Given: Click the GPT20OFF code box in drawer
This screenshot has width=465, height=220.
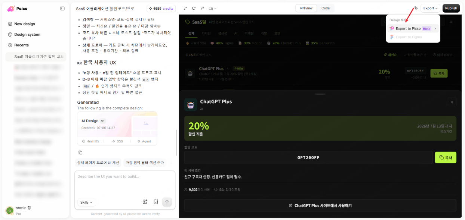Looking at the screenshot, I should tap(308, 157).
